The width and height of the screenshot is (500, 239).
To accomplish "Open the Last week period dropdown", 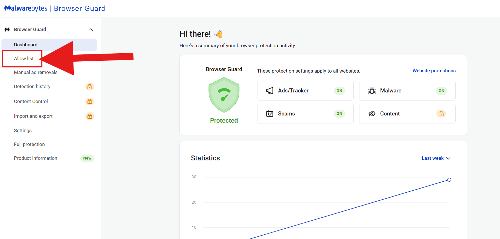I will pos(436,158).
